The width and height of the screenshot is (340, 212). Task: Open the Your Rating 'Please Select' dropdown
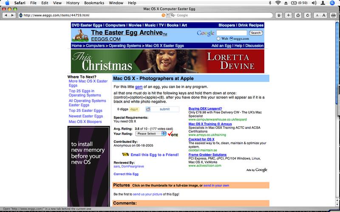click(151, 134)
